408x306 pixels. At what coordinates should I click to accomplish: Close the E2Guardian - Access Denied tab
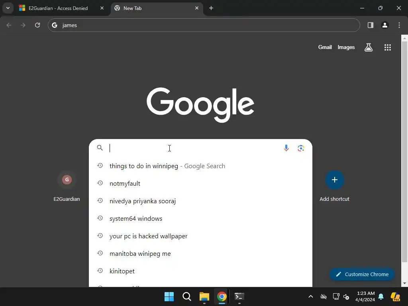102,8
